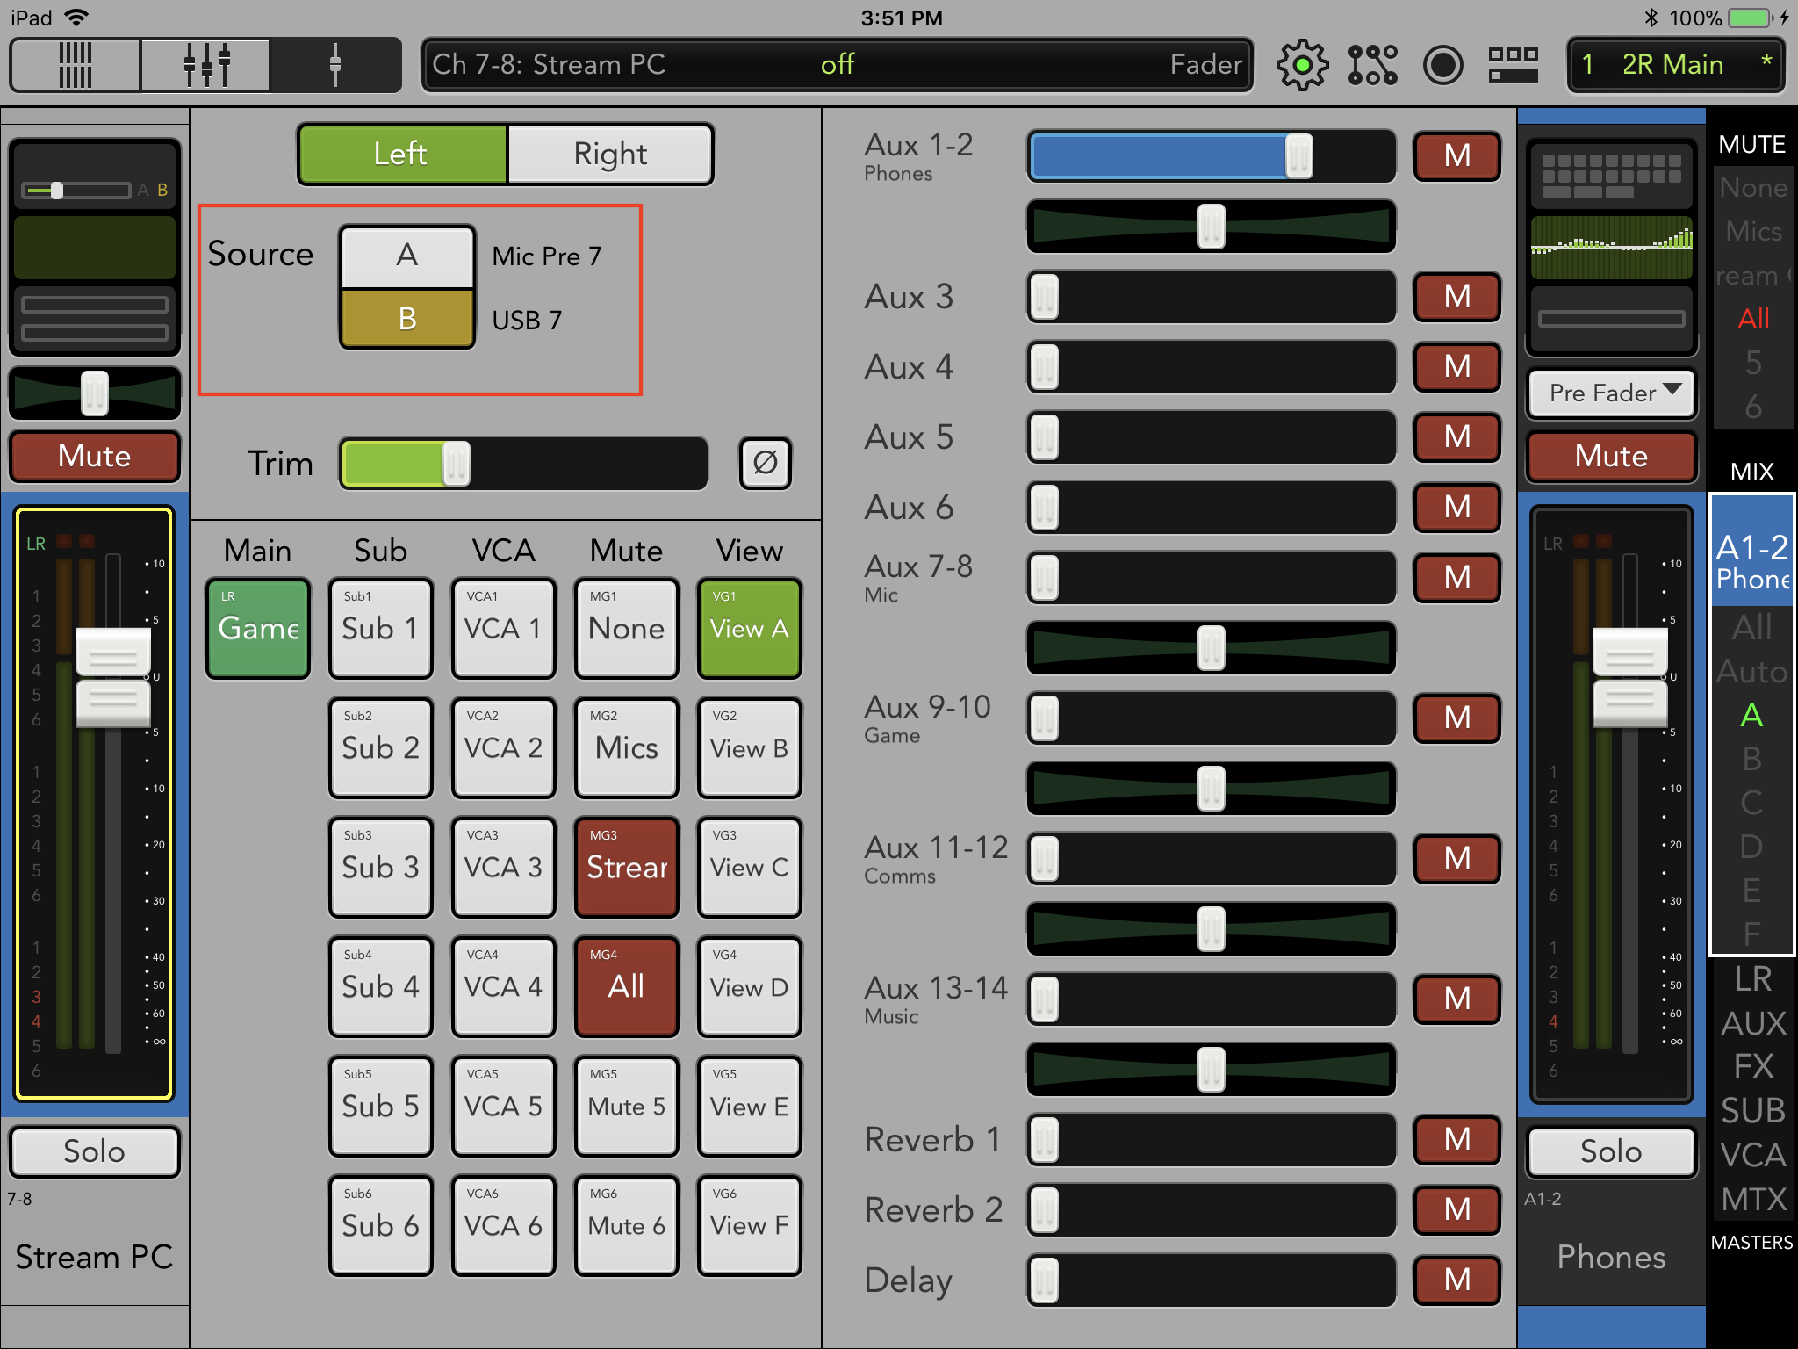
Task: Select the Left channel tab
Action: pos(402,155)
